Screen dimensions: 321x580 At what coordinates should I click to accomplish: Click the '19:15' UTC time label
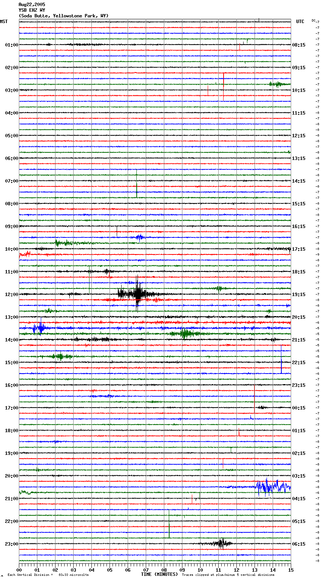(x=299, y=295)
